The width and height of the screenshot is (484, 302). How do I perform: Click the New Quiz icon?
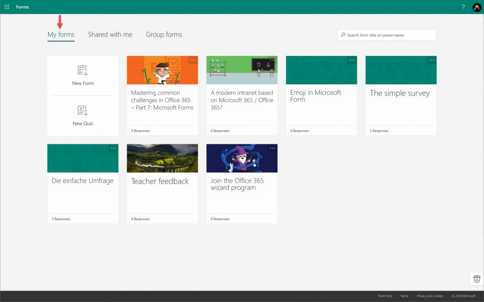(82, 110)
